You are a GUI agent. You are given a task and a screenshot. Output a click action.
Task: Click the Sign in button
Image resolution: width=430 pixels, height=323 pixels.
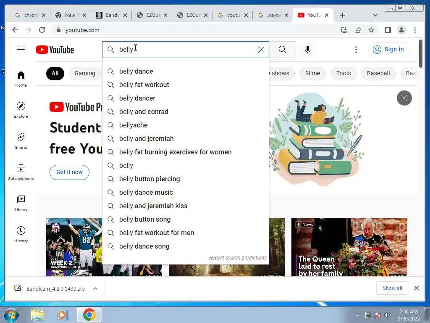[x=389, y=50]
